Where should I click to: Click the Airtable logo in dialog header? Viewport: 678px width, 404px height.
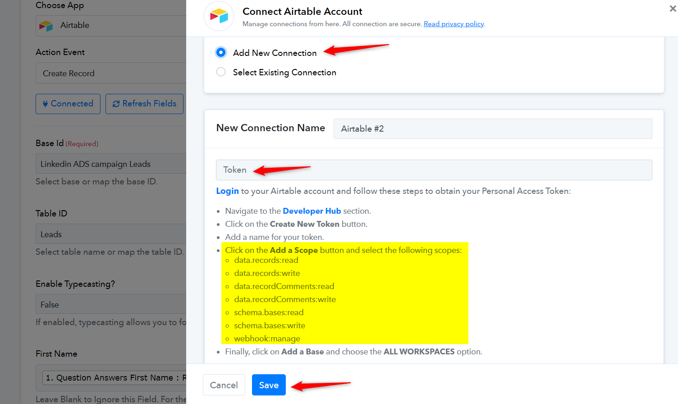click(219, 16)
